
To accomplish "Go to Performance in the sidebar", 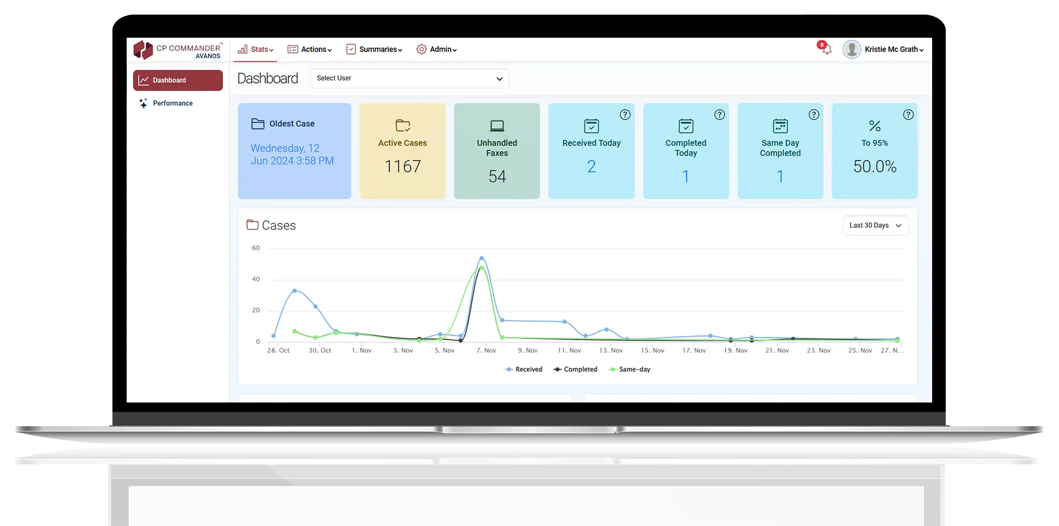I will point(173,103).
